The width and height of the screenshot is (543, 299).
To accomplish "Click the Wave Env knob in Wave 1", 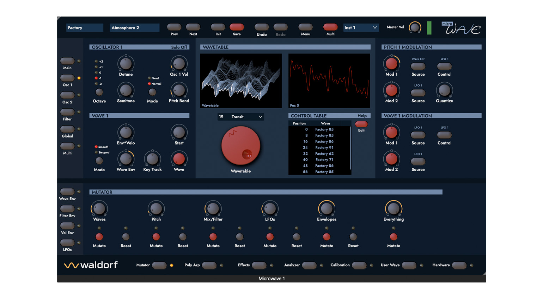I will (x=126, y=159).
